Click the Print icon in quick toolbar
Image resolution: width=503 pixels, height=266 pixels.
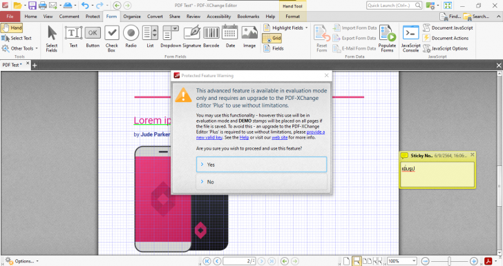pyautogui.click(x=43, y=6)
